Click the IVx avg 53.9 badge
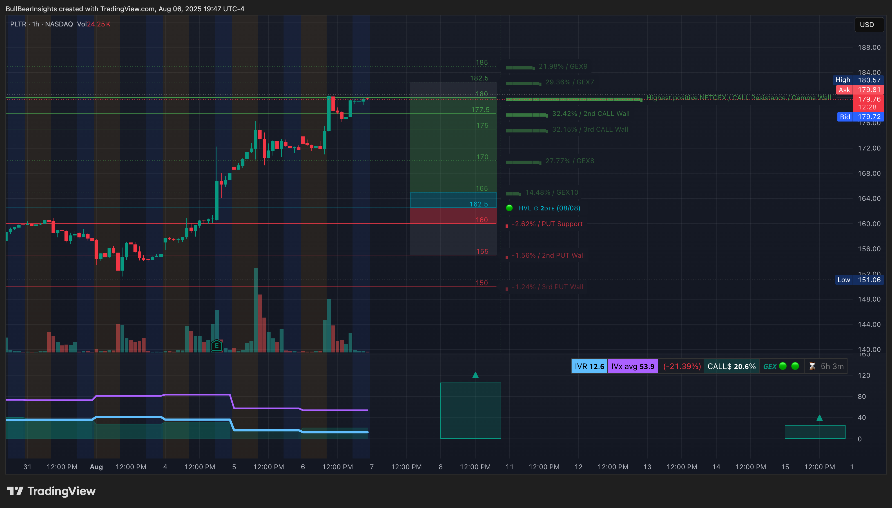The width and height of the screenshot is (892, 508). 632,366
